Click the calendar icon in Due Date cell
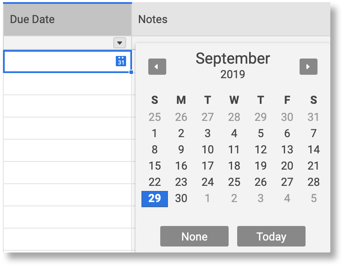The width and height of the screenshot is (344, 267). [121, 61]
